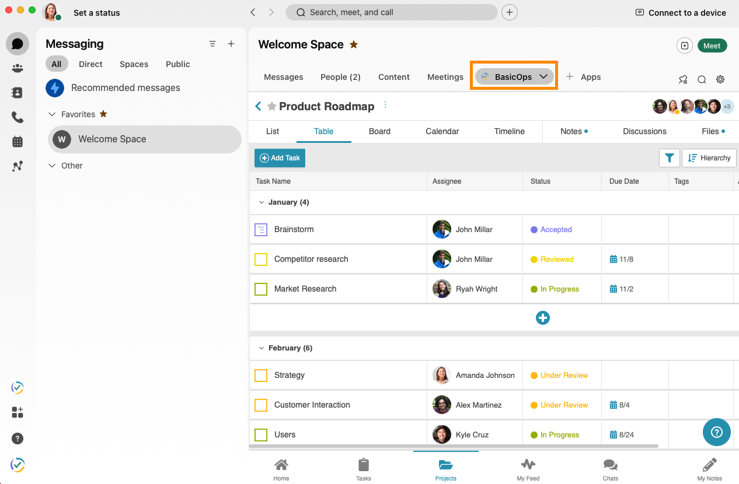Open the pinned items icon in Welcome Space
739x484 pixels.
(x=683, y=79)
